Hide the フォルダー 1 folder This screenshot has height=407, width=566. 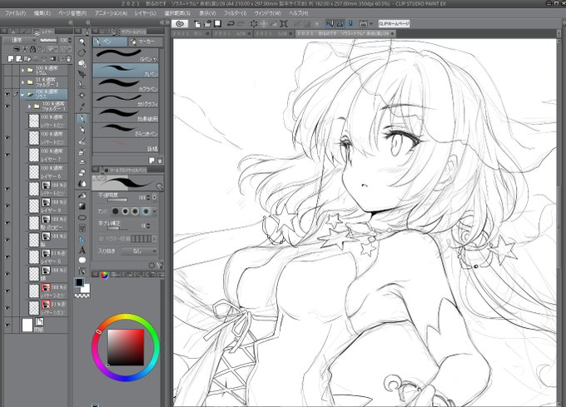[x=7, y=107]
